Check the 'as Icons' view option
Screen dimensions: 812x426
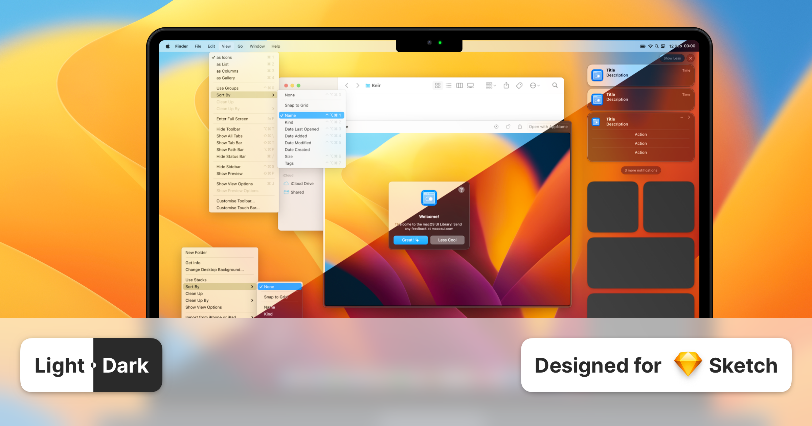point(224,57)
